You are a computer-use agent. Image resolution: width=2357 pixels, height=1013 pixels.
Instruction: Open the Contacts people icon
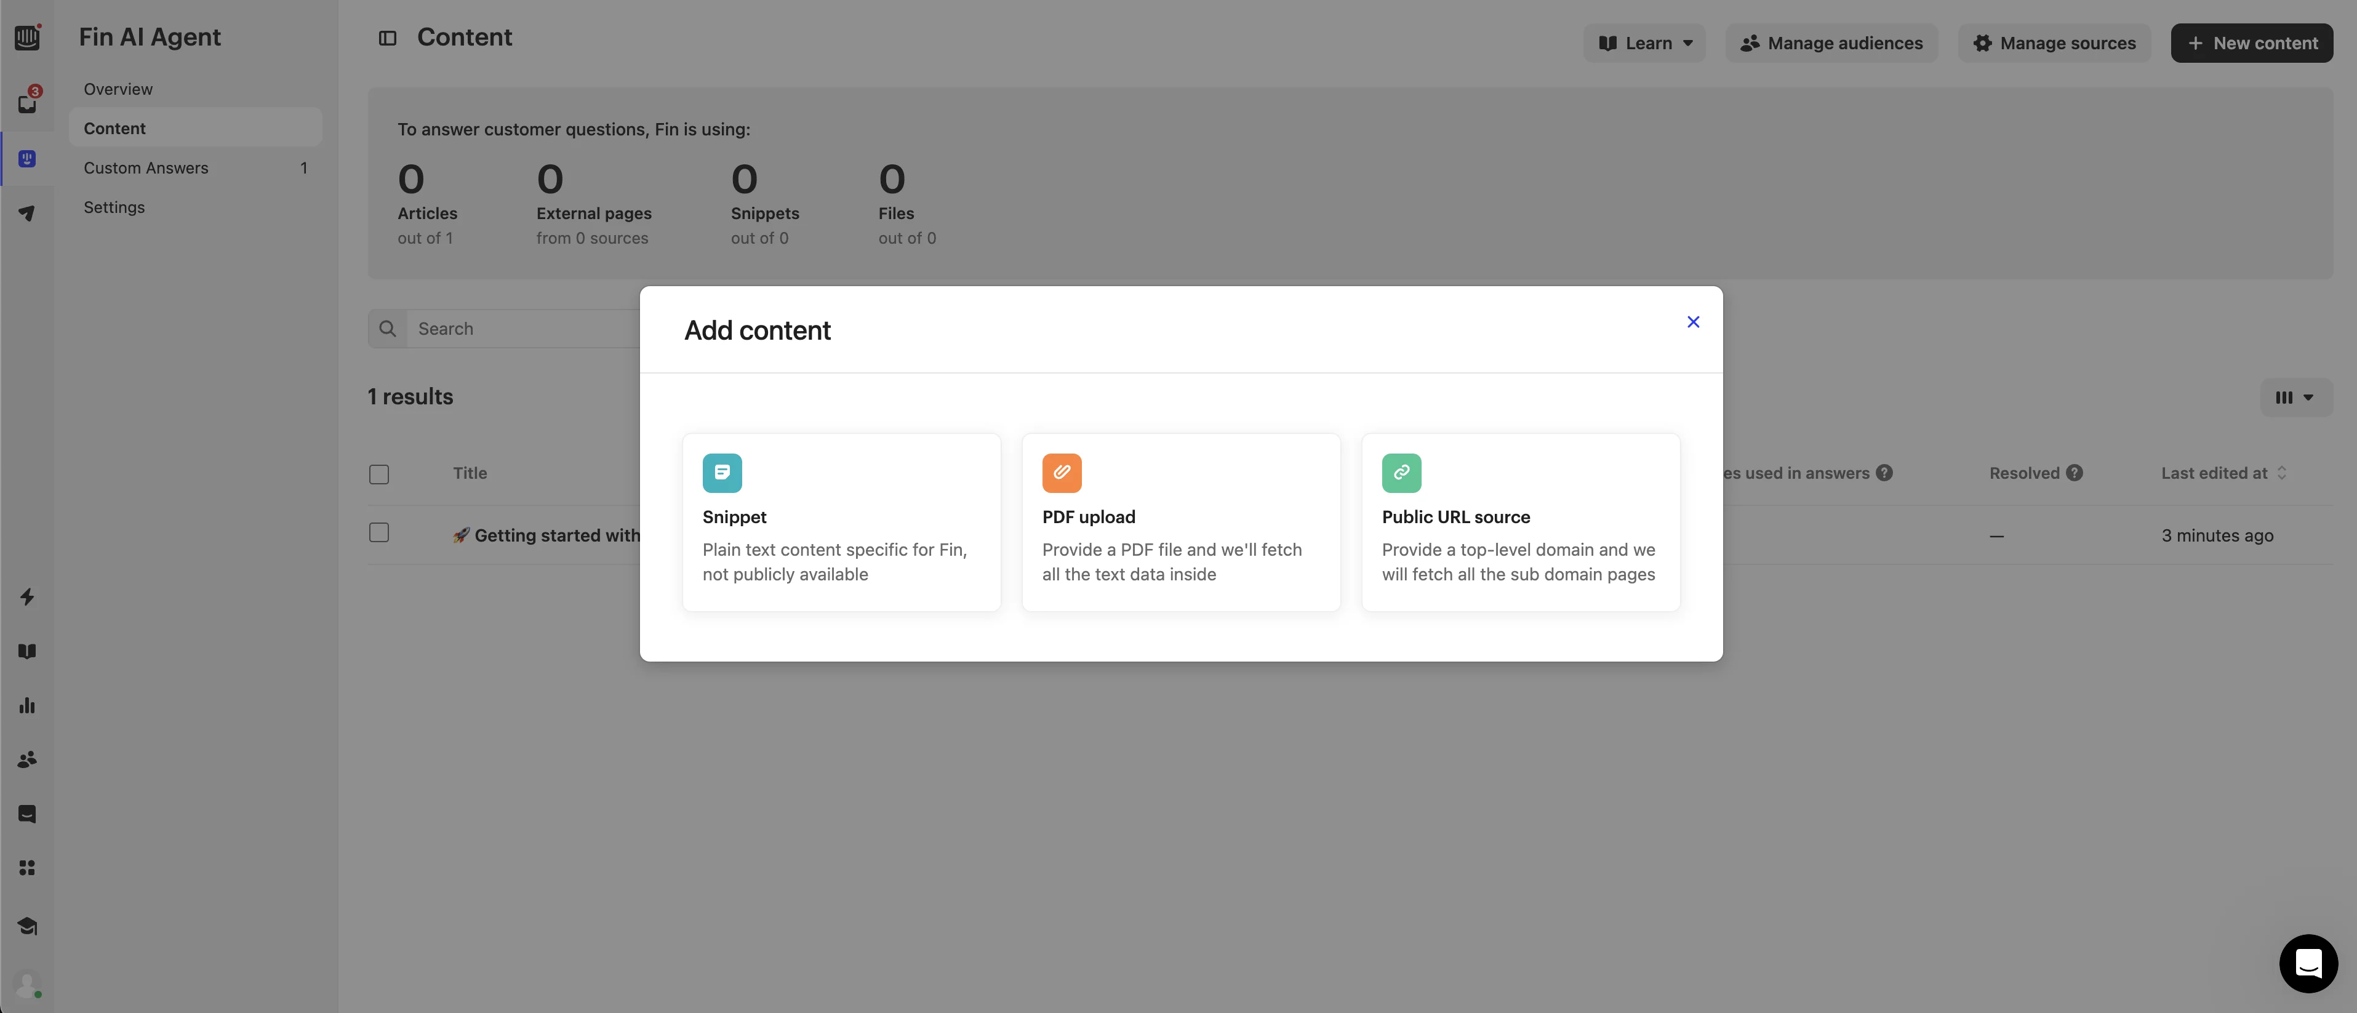pyautogui.click(x=28, y=759)
